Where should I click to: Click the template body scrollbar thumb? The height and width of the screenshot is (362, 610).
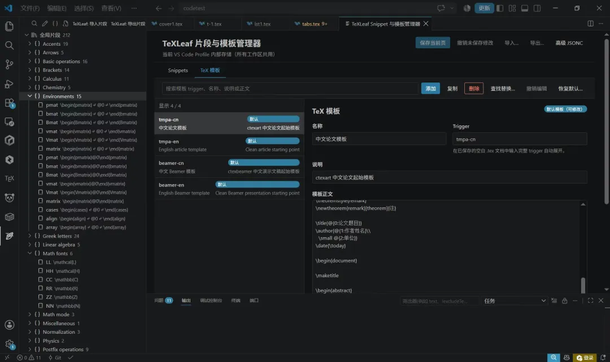pyautogui.click(x=583, y=285)
